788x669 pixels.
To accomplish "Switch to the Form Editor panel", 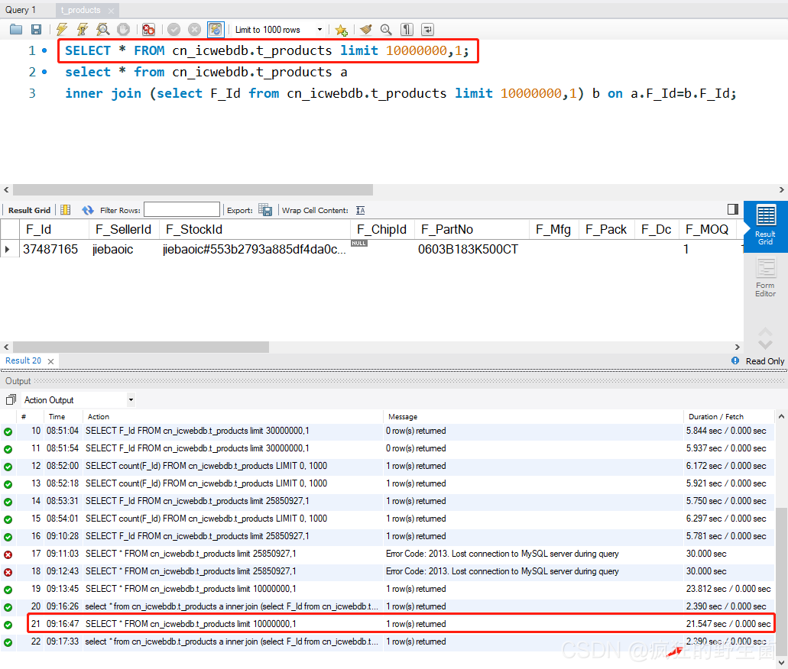I will point(765,277).
